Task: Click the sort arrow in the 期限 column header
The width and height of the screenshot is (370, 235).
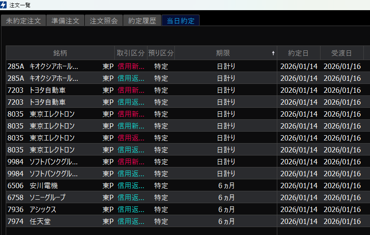Action: click(x=273, y=53)
